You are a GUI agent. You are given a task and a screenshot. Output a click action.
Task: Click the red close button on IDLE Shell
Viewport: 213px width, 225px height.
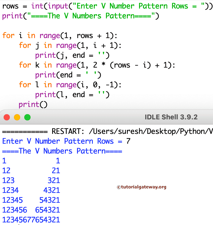pyautogui.click(x=7, y=117)
